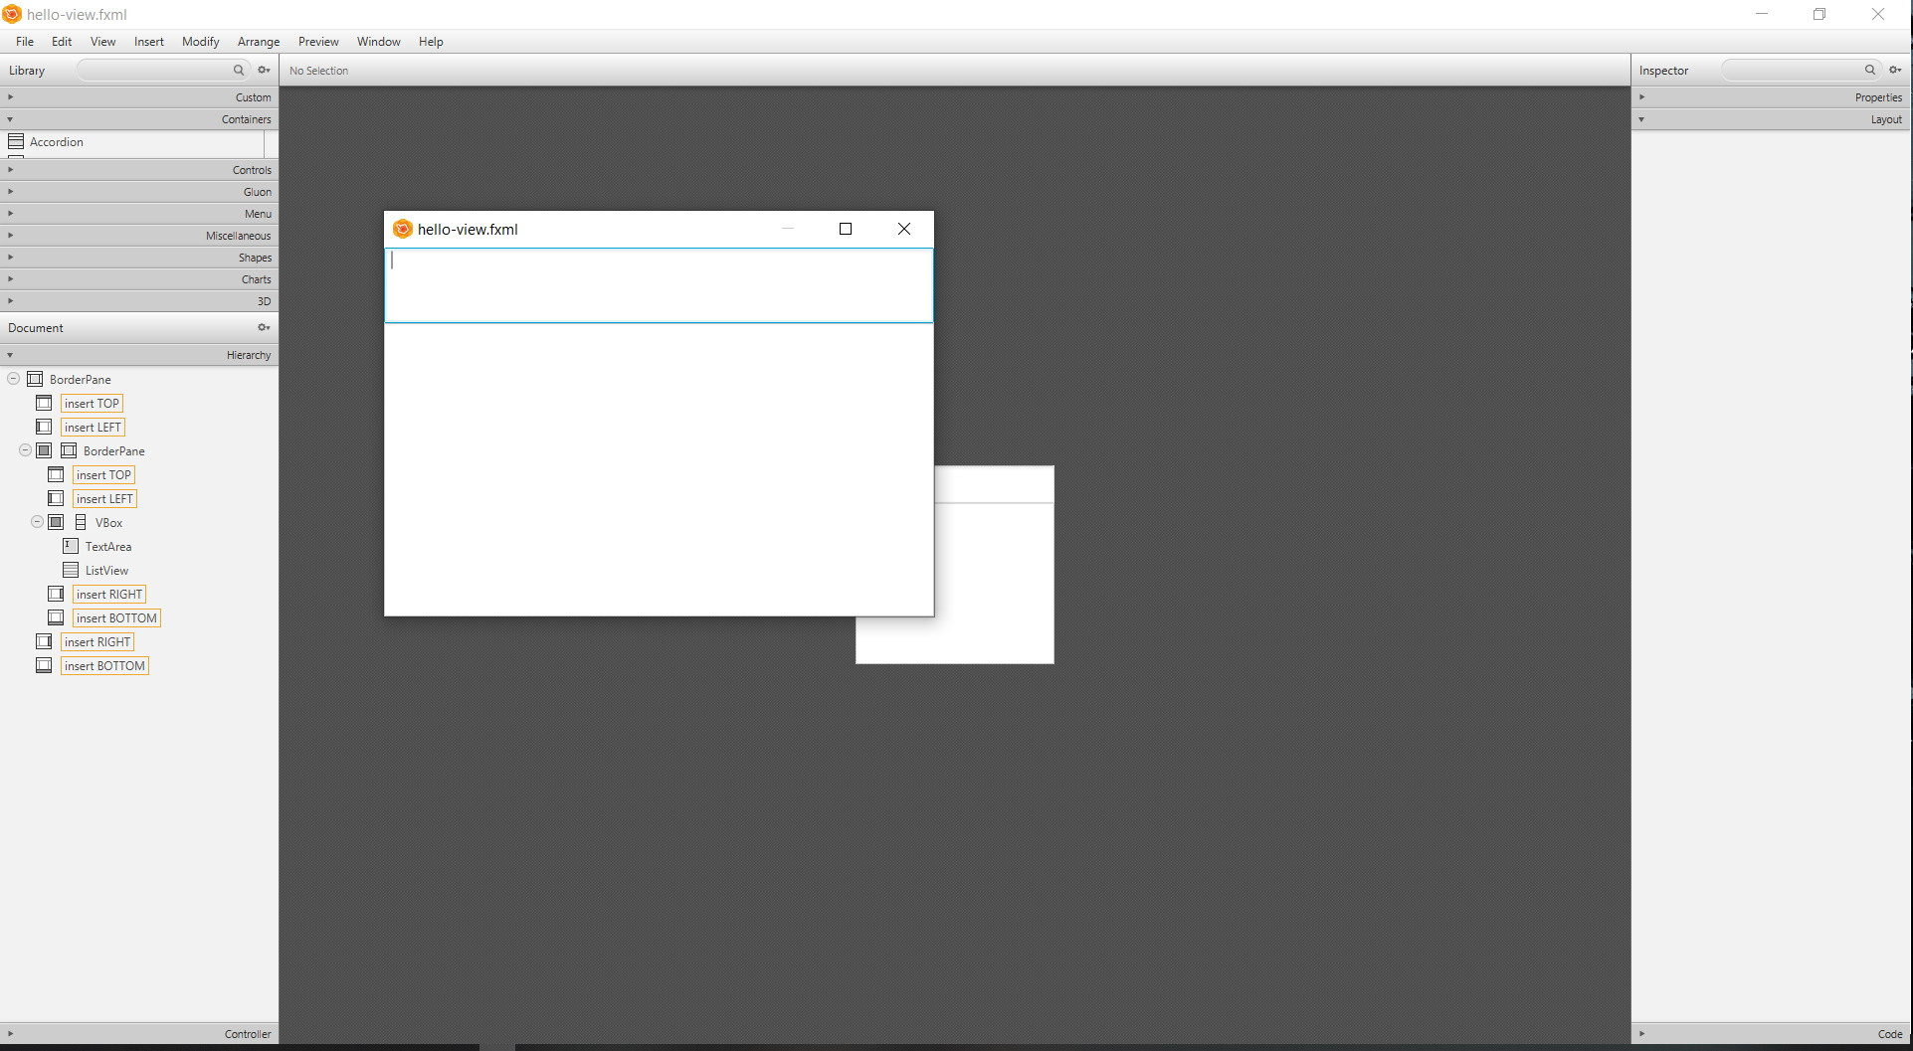Select the Accordion container in the Library

pos(55,141)
